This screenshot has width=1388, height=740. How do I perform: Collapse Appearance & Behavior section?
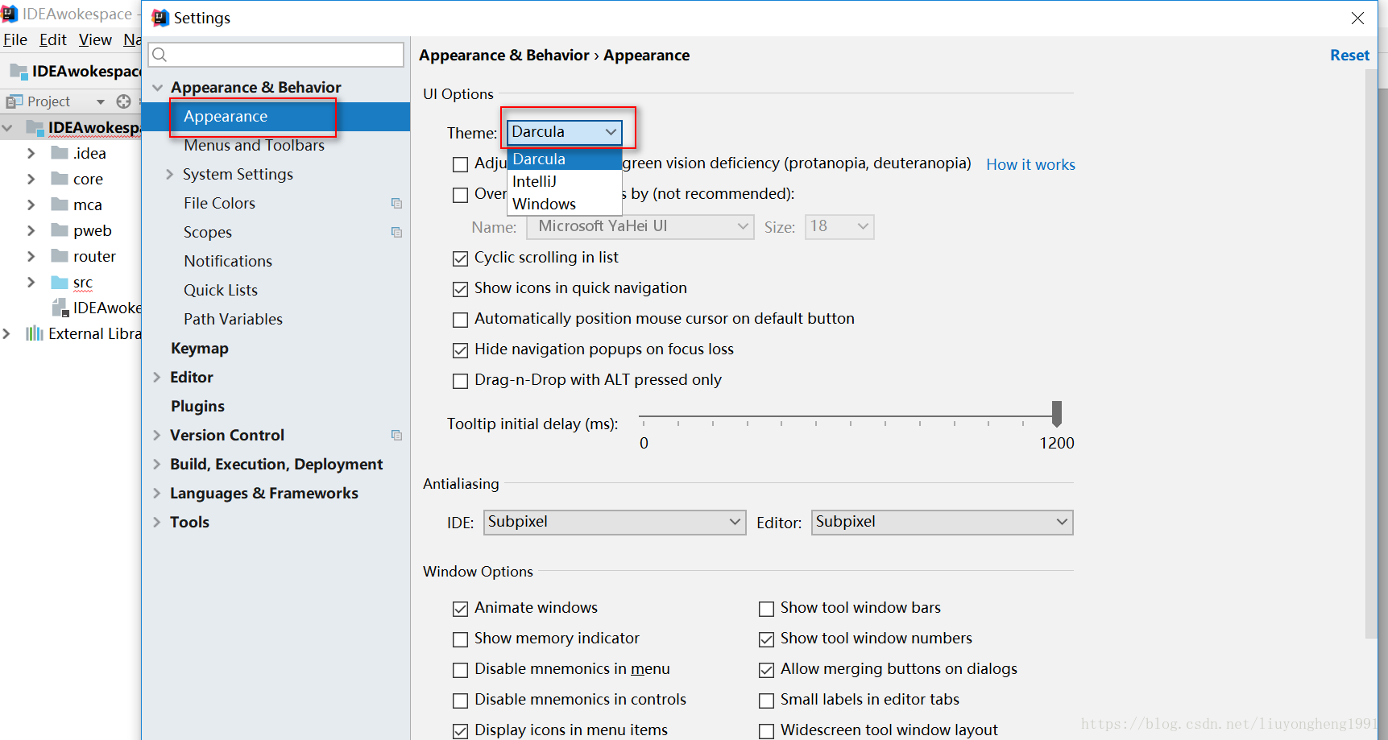[157, 88]
